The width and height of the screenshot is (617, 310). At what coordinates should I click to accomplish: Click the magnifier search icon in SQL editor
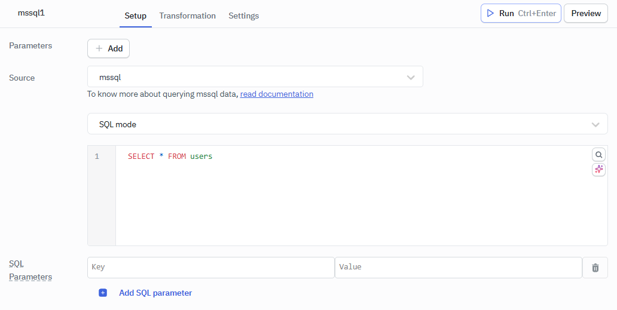coord(598,155)
